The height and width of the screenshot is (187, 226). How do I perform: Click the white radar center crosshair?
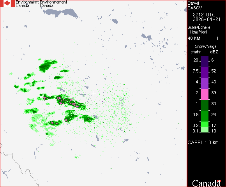[94, 93]
